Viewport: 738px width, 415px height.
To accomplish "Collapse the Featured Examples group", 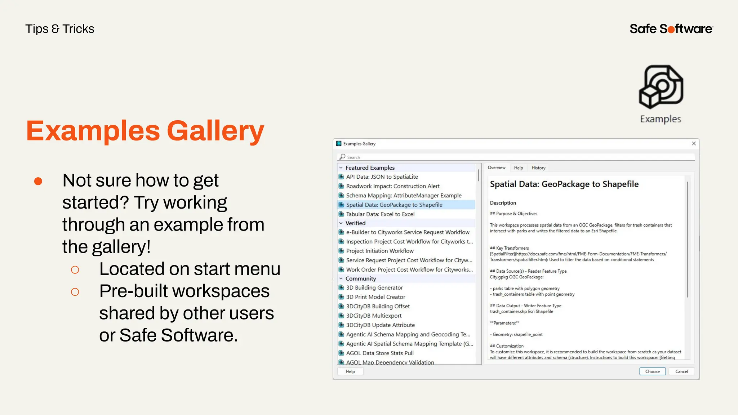I will click(341, 168).
